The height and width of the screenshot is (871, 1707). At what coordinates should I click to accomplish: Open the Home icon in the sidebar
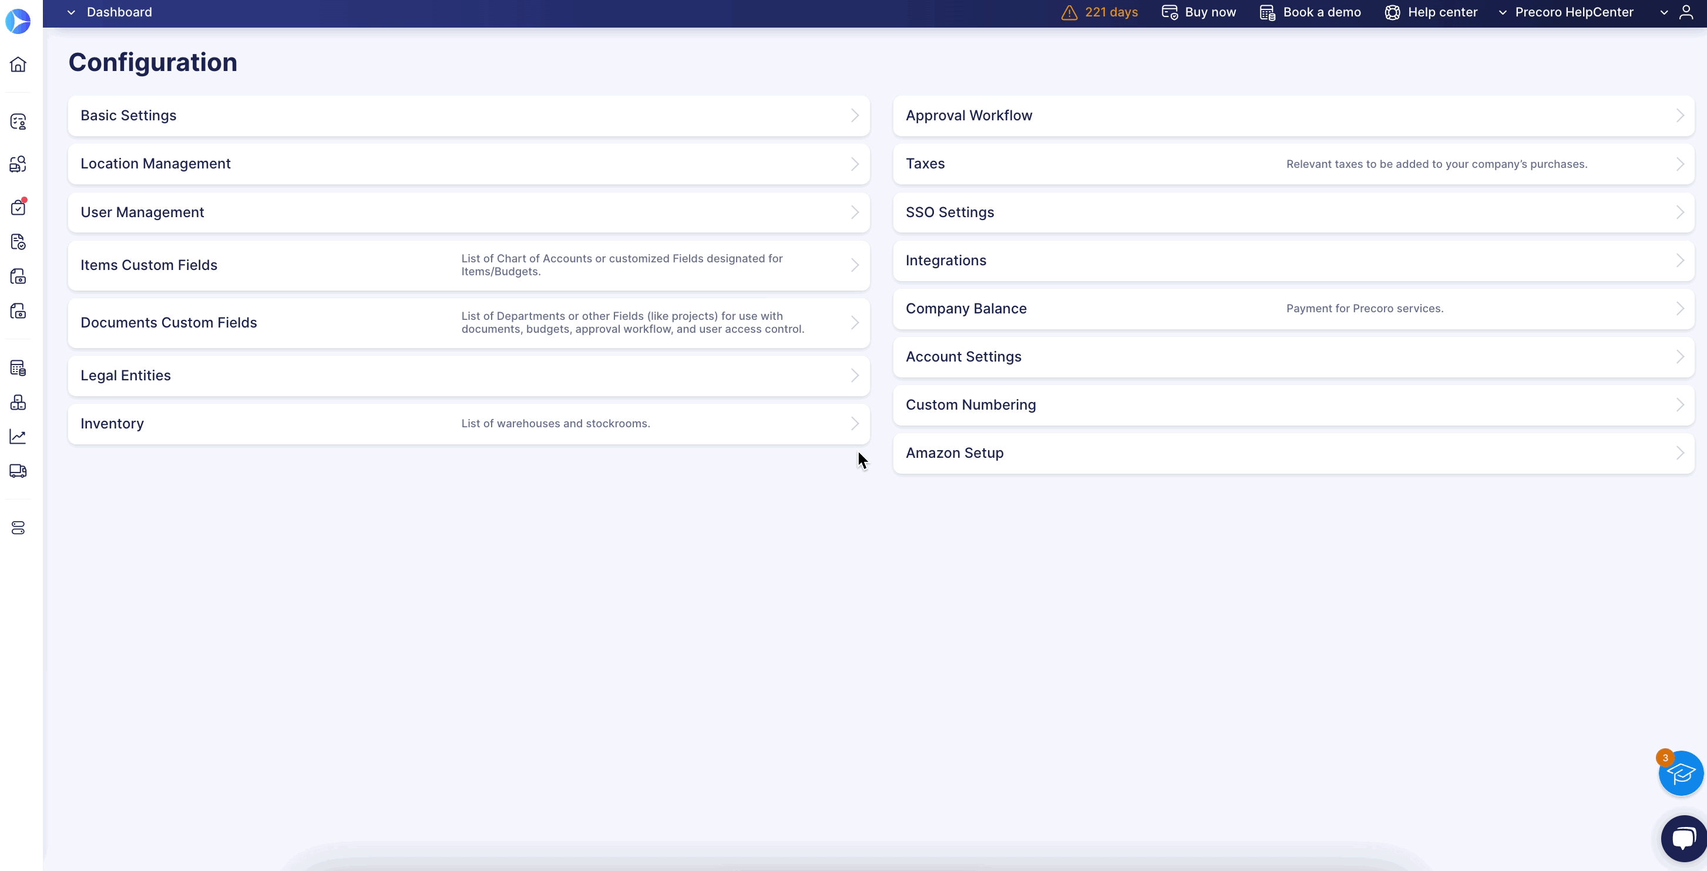coord(18,64)
